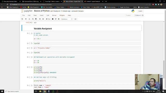Interrupt the kernel with the stop icon
This screenshot has height=93, width=166.
click(x=53, y=19)
